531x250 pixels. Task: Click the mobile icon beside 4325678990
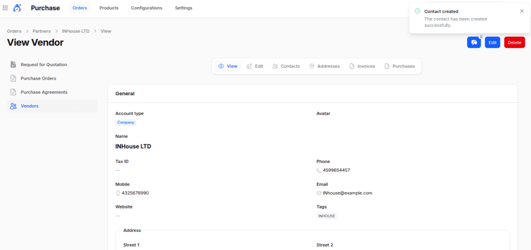click(118, 193)
